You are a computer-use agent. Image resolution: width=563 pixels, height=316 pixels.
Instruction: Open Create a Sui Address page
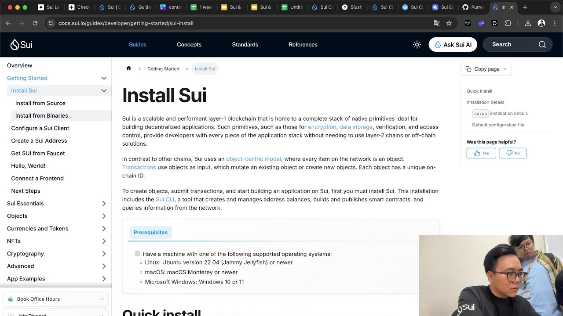click(x=39, y=141)
